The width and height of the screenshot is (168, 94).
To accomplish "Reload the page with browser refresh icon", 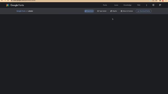I will point(8,1).
